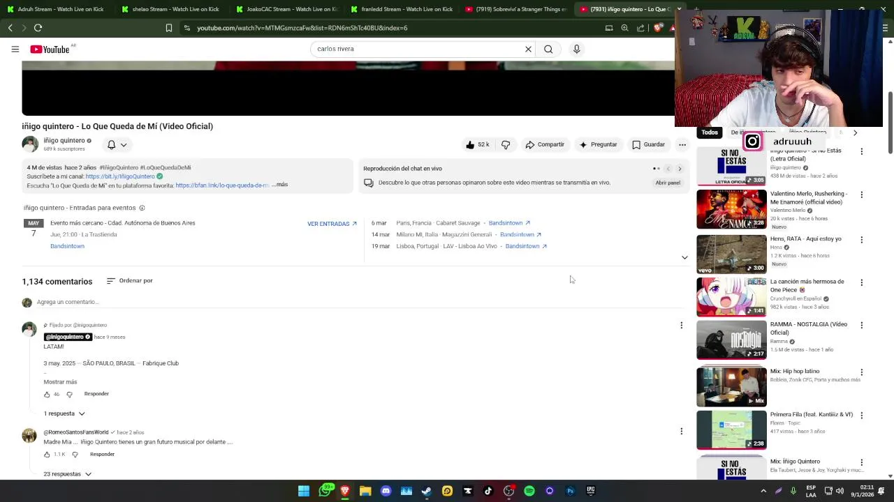Viewport: 894px width, 502px height.
Task: Expand the description with ...más
Action: pos(279,185)
